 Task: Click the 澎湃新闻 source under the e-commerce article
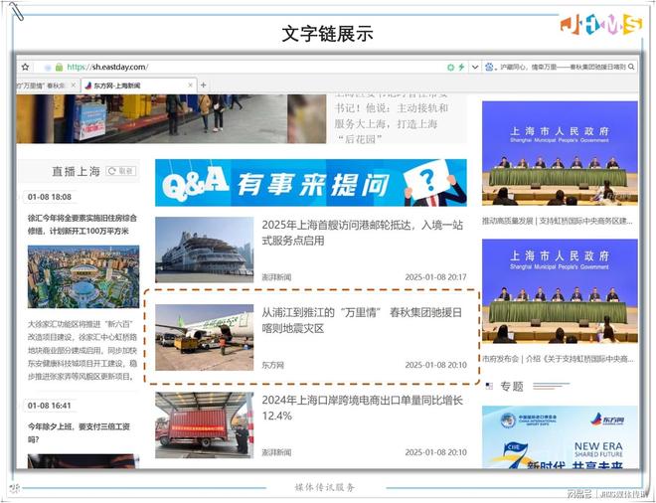(276, 452)
